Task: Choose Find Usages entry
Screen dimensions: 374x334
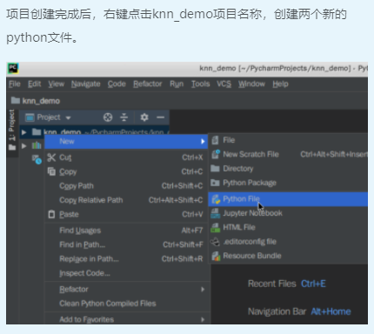Action: [126, 230]
